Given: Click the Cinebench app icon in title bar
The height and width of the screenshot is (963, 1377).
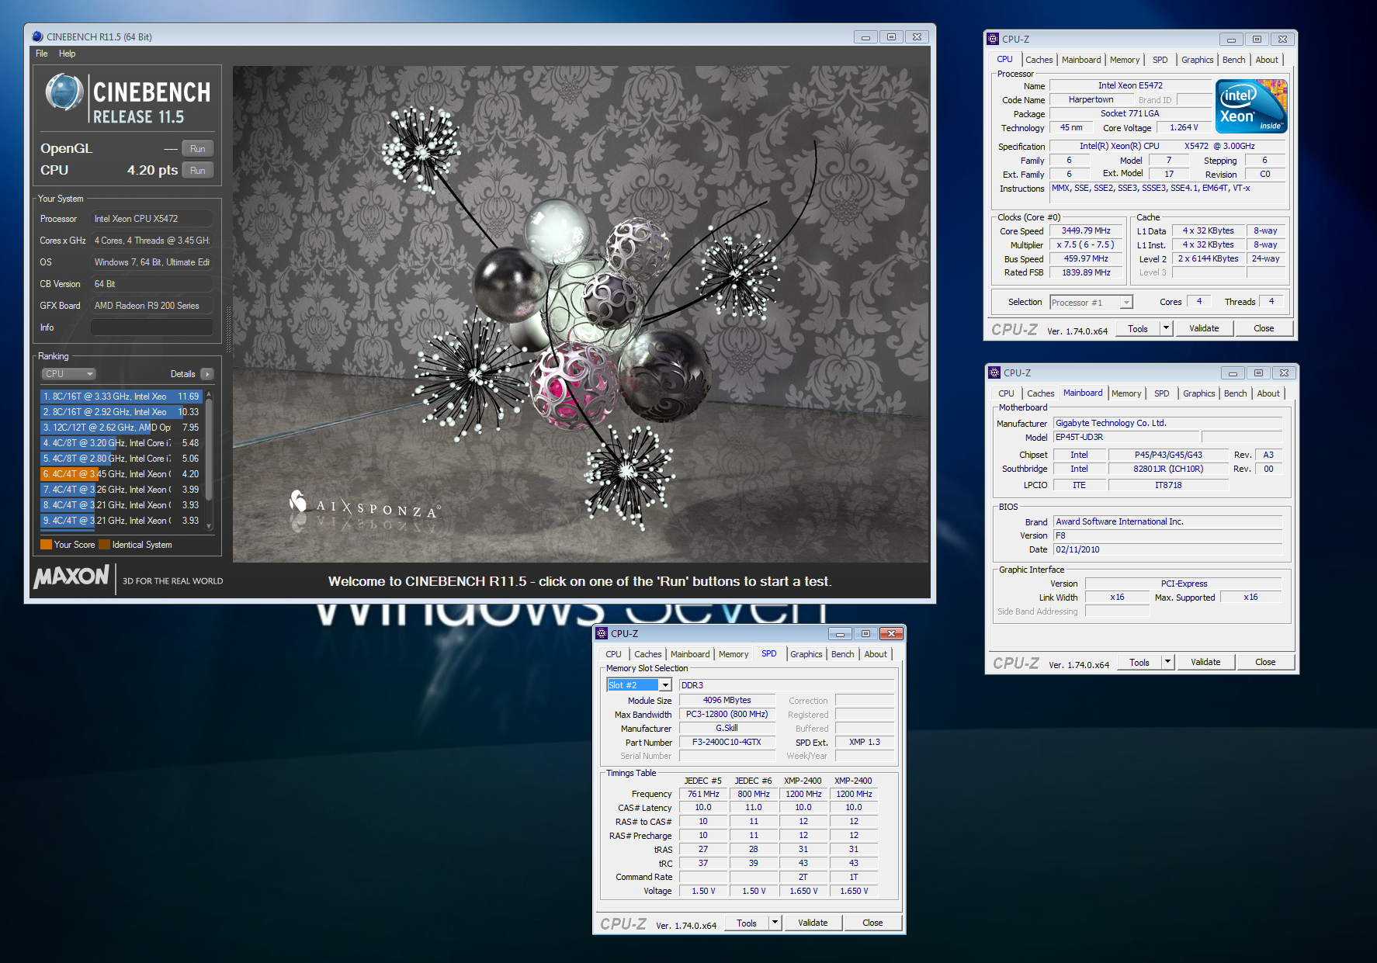Looking at the screenshot, I should 37,36.
